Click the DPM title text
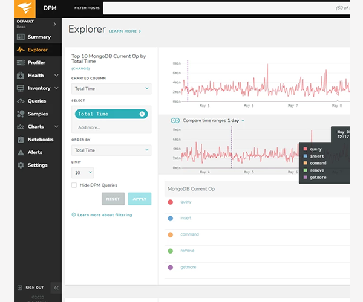The image size is (363, 302). pos(50,8)
